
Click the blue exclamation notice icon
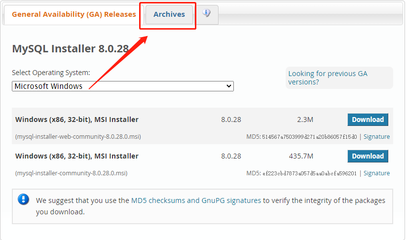coord(23,200)
